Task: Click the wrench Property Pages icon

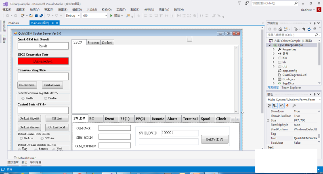Action: [x=294, y=106]
